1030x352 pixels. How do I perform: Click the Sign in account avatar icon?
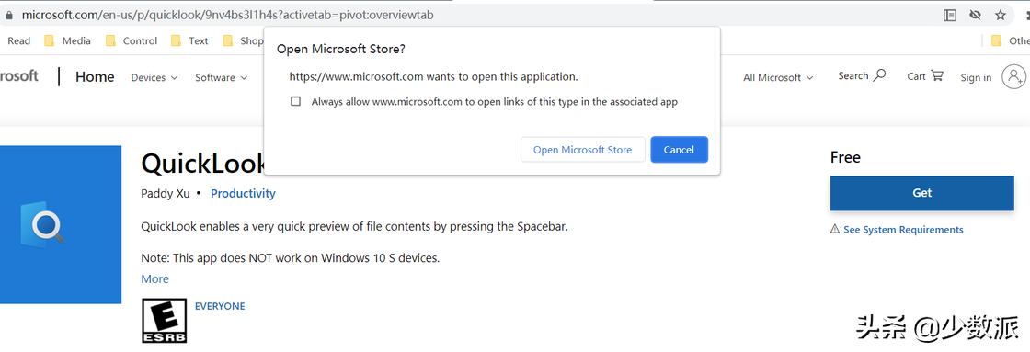[x=1013, y=76]
